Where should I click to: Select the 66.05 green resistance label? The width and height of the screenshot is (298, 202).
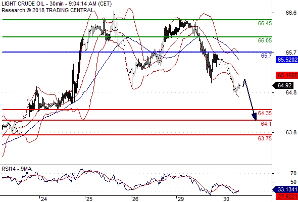pos(265,40)
